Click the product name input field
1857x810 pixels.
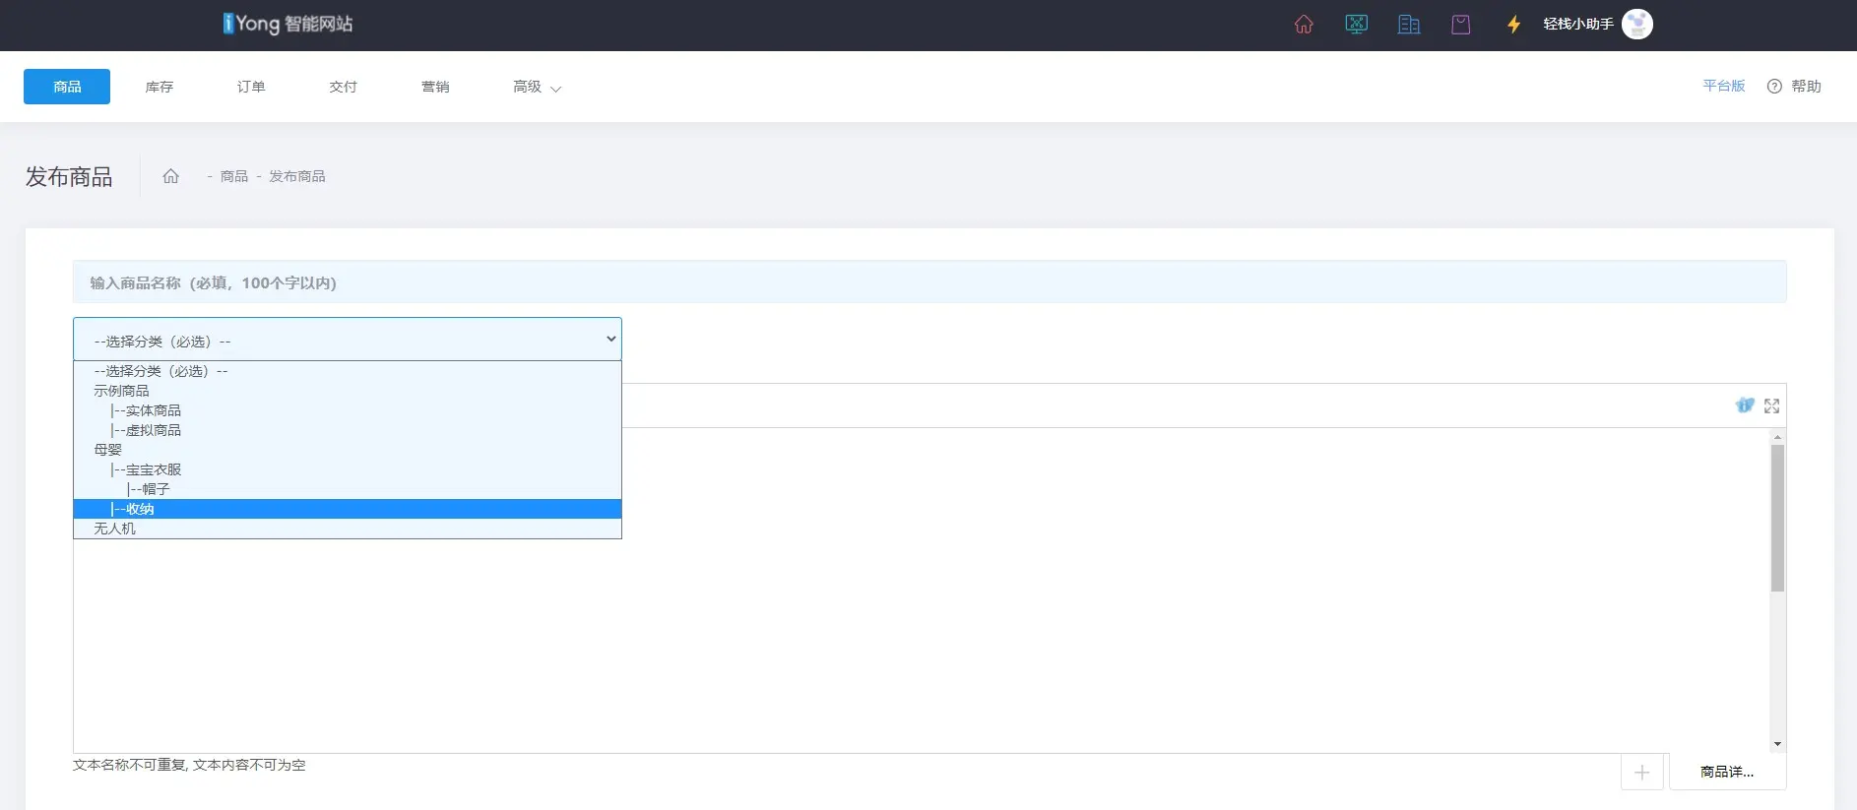pos(928,282)
